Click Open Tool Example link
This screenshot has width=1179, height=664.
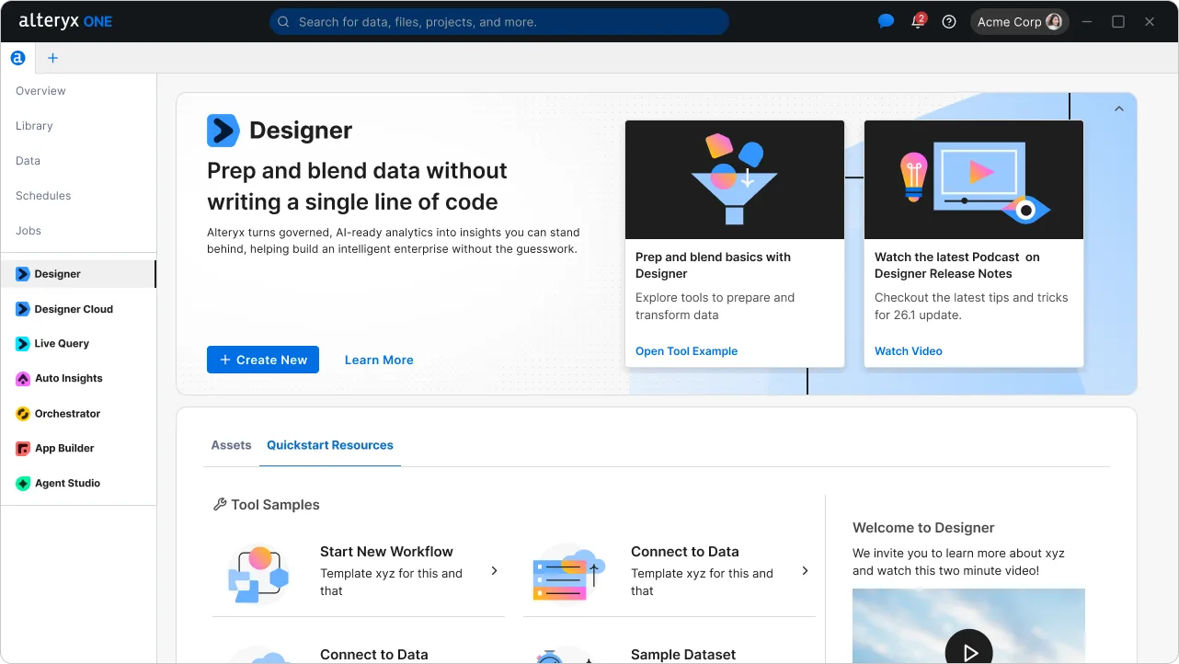coord(686,351)
